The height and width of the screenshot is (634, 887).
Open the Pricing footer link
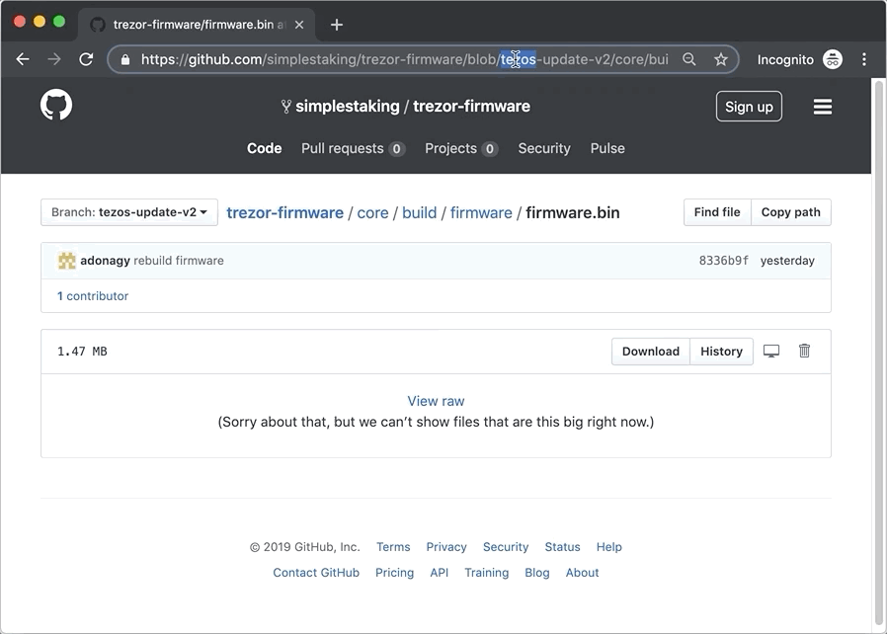click(x=394, y=573)
